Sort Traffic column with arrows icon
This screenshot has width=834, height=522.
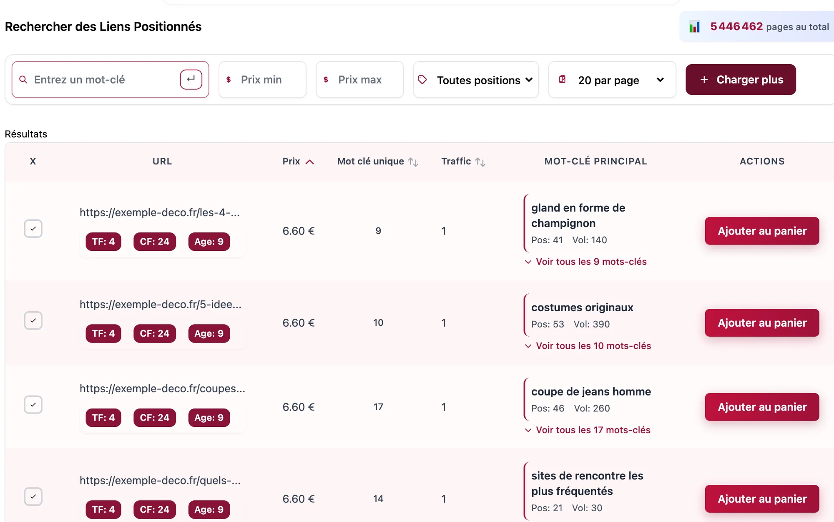click(x=480, y=162)
